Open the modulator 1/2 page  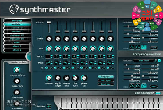[x=17, y=35]
